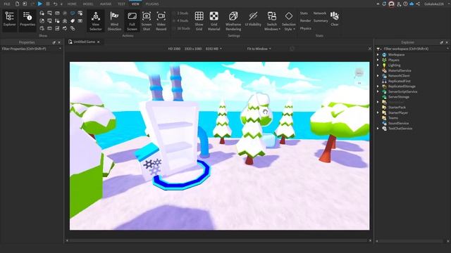The width and height of the screenshot is (451, 253).
Task: Select 4 Studs grid size
Action: 180,20
